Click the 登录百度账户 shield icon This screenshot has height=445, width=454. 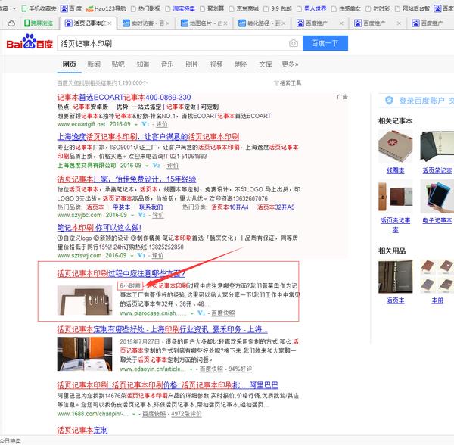click(x=389, y=101)
